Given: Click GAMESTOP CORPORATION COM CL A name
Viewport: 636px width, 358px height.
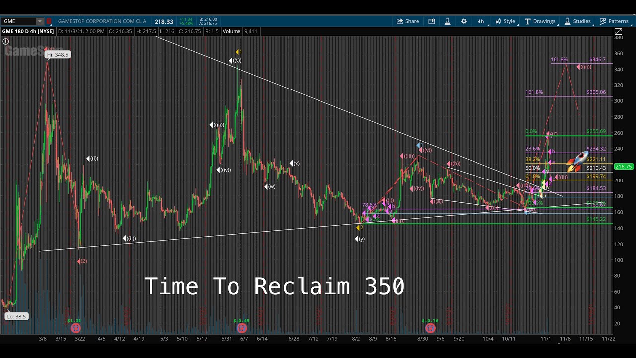Looking at the screenshot, I should coord(102,21).
